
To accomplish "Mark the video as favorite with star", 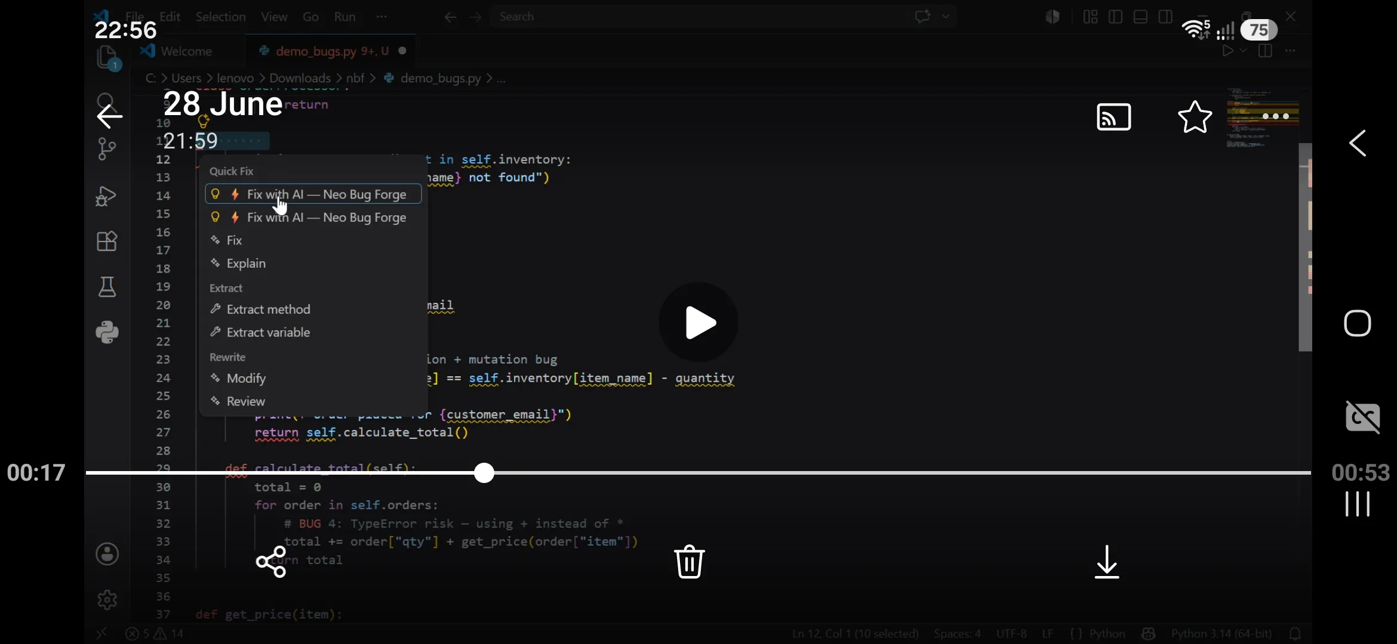I will (1195, 117).
